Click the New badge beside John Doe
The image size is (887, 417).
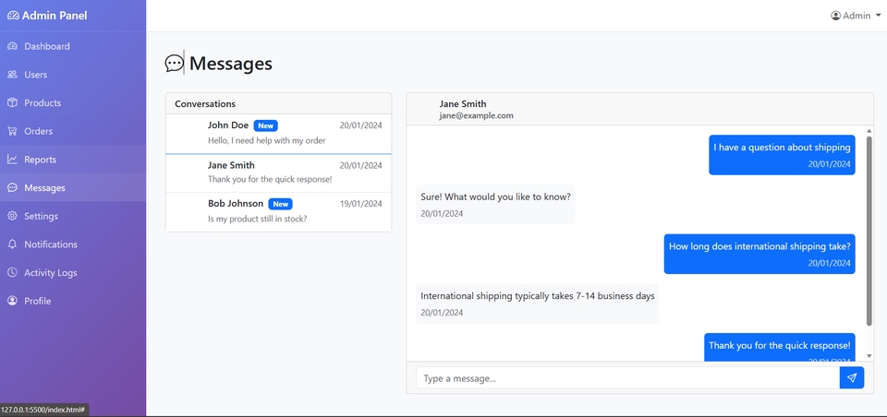[x=266, y=125]
